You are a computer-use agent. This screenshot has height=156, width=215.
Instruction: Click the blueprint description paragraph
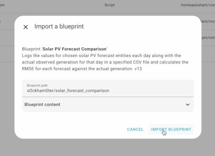pyautogui.click(x=105, y=62)
